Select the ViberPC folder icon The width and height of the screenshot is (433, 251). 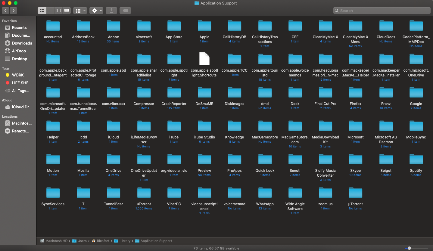(174, 193)
